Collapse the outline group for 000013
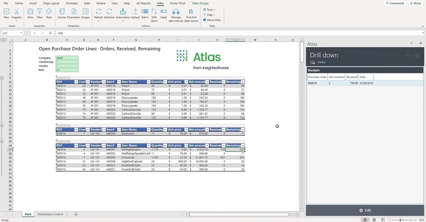The height and width of the screenshot is (222, 426). click(x=2, y=78)
